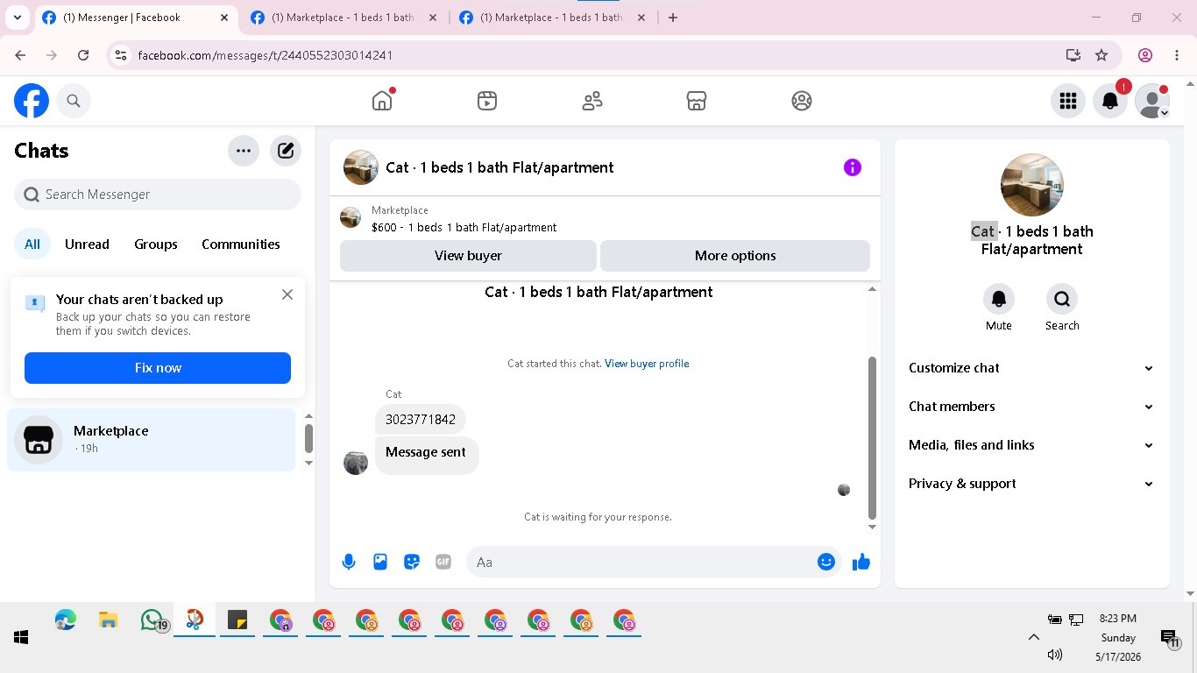Open the Friends icon in top navigation

point(592,101)
